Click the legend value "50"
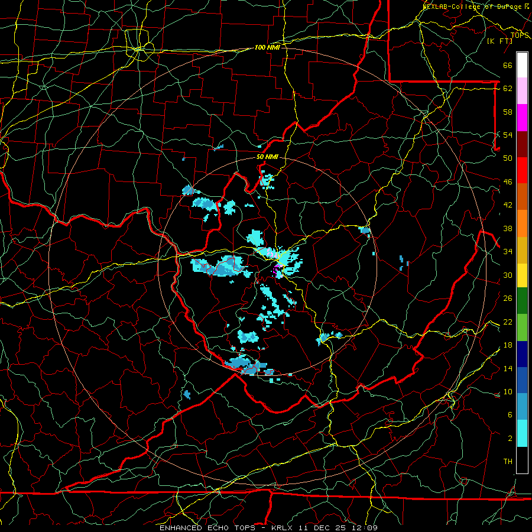Viewport: 532px width, 532px height. (508, 158)
